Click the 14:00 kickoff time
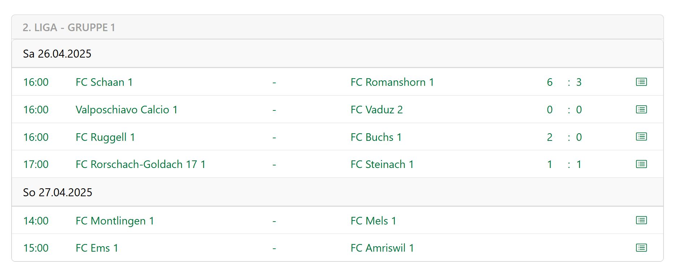The height and width of the screenshot is (273, 674). pyautogui.click(x=36, y=221)
